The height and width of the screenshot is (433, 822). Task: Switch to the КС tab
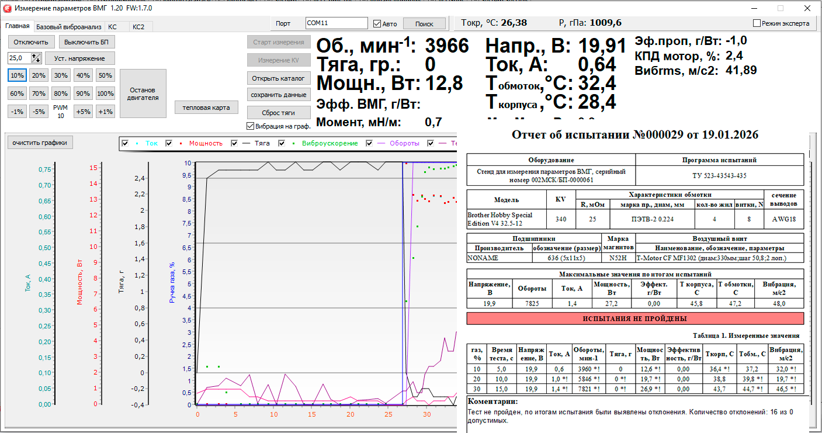(112, 27)
